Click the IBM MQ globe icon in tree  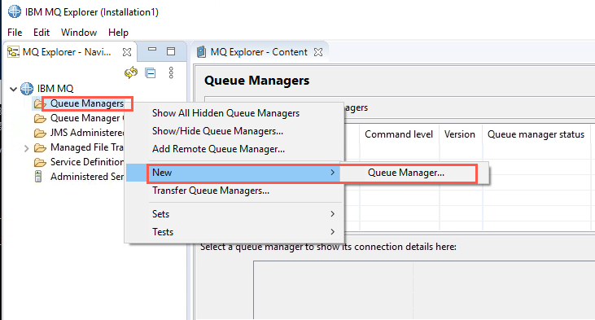(27, 89)
